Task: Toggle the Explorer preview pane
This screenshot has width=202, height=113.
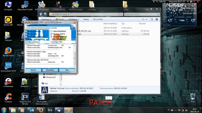Action: 151,19
